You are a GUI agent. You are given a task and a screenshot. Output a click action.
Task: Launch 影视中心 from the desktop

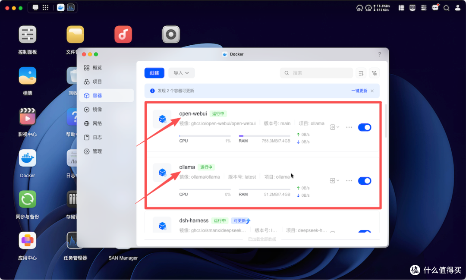27,117
